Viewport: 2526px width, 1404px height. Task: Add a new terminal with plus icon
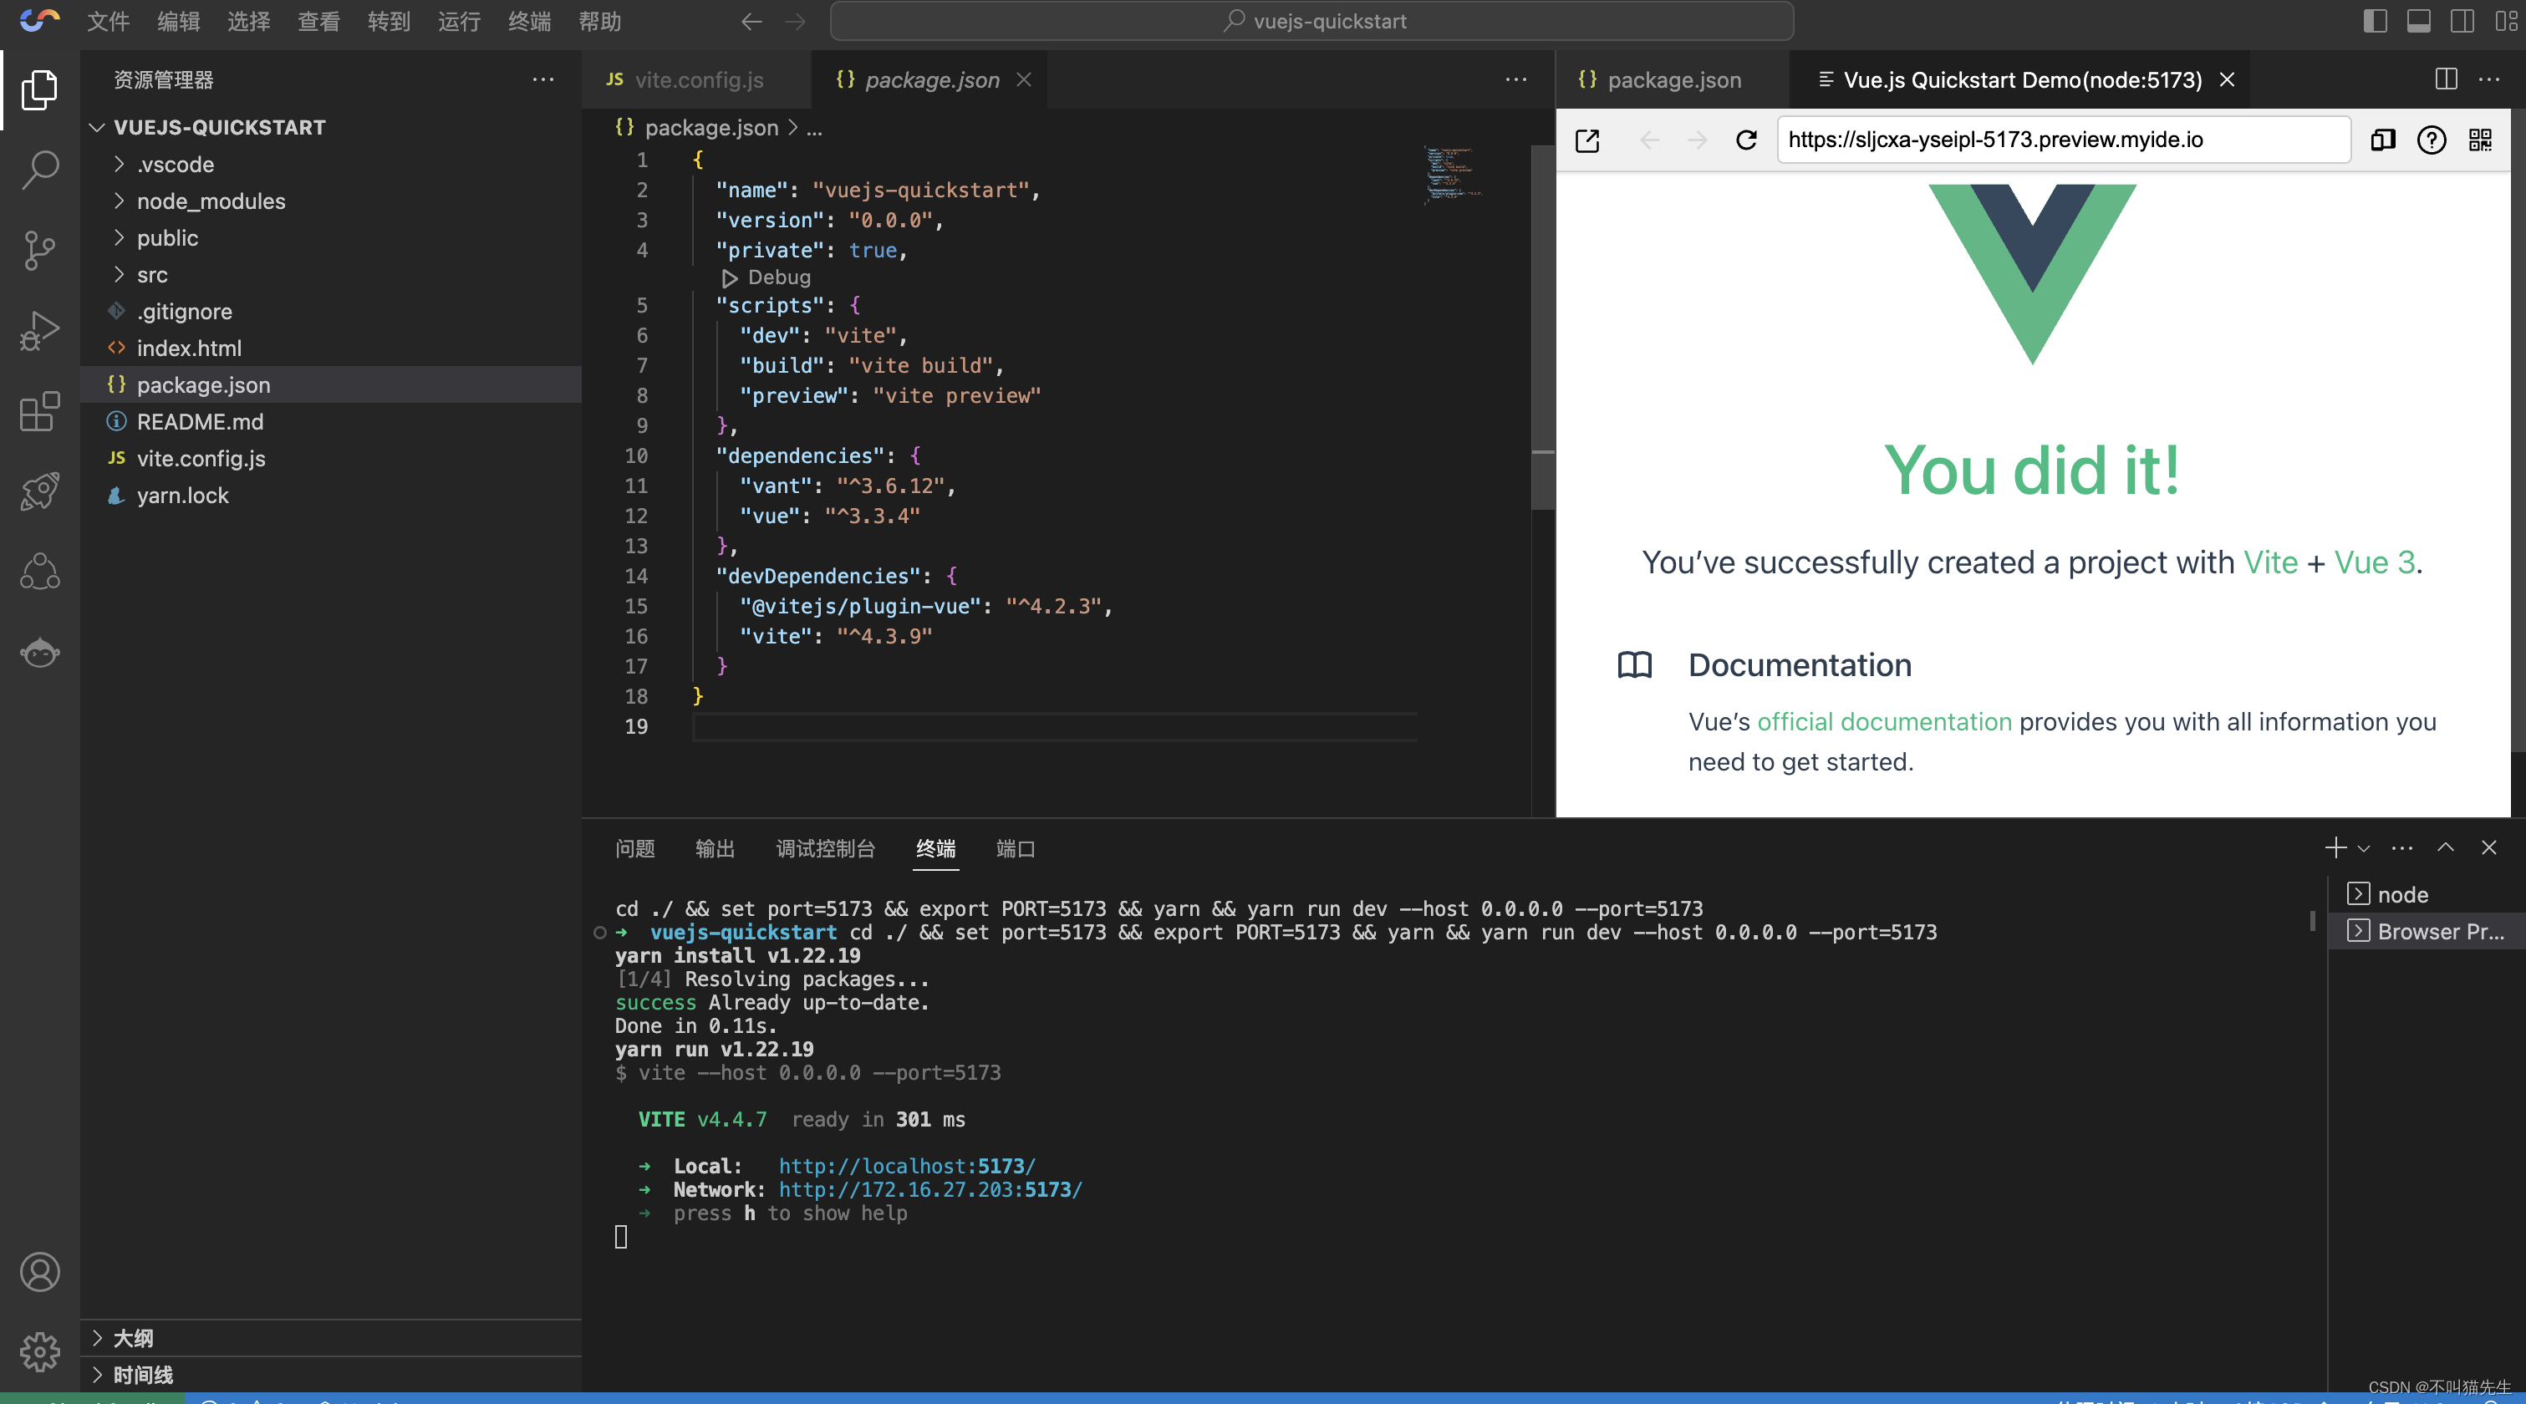2335,848
